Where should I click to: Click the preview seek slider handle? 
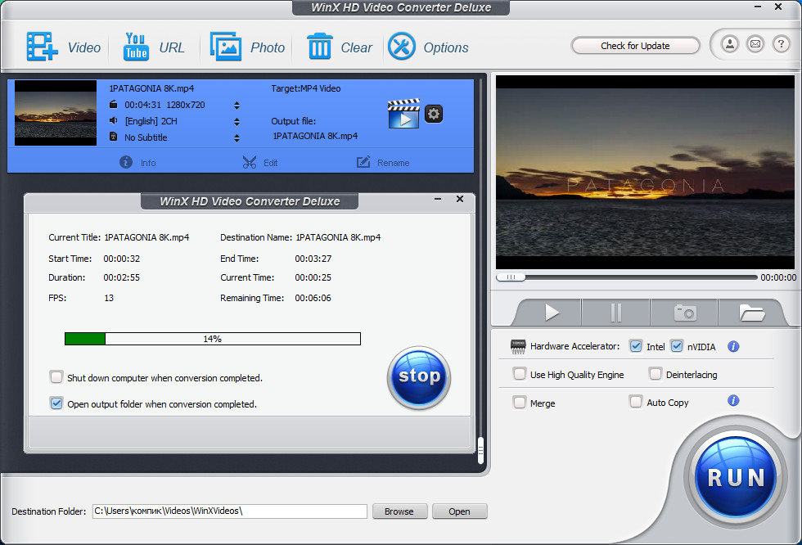tap(511, 277)
